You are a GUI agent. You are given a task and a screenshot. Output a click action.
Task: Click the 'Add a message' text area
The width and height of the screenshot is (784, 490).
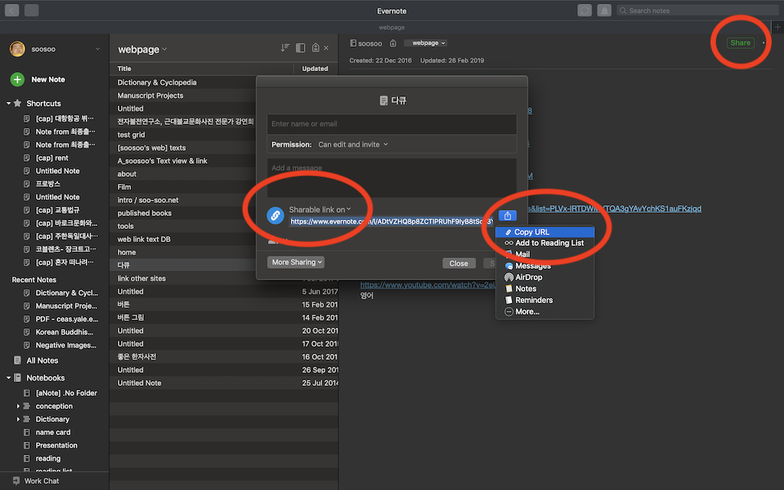point(391,178)
